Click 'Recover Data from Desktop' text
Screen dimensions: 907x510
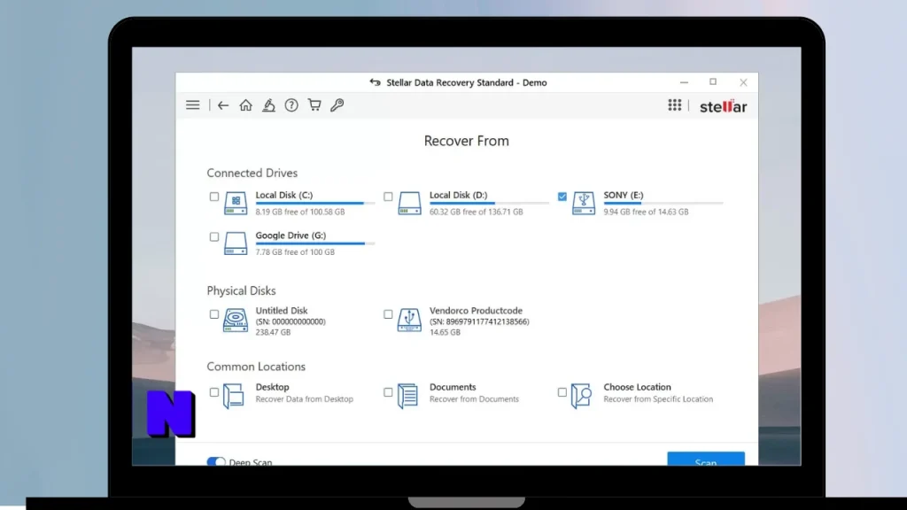point(305,399)
